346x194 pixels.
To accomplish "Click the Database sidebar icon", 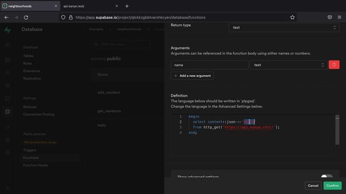I will (8, 112).
